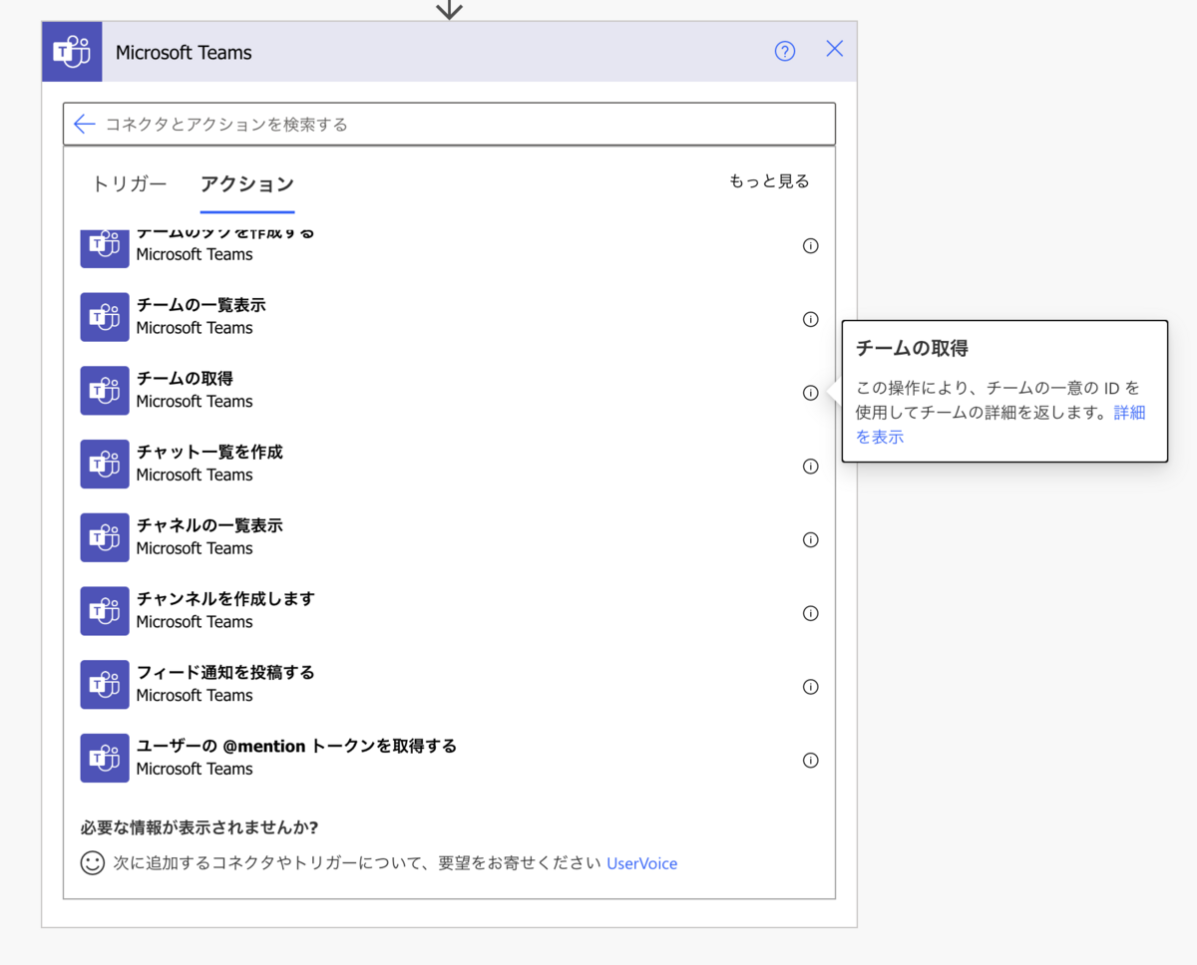This screenshot has height=965, width=1197.
Task: Click the Microsoft Teams header title
Action: 184,53
